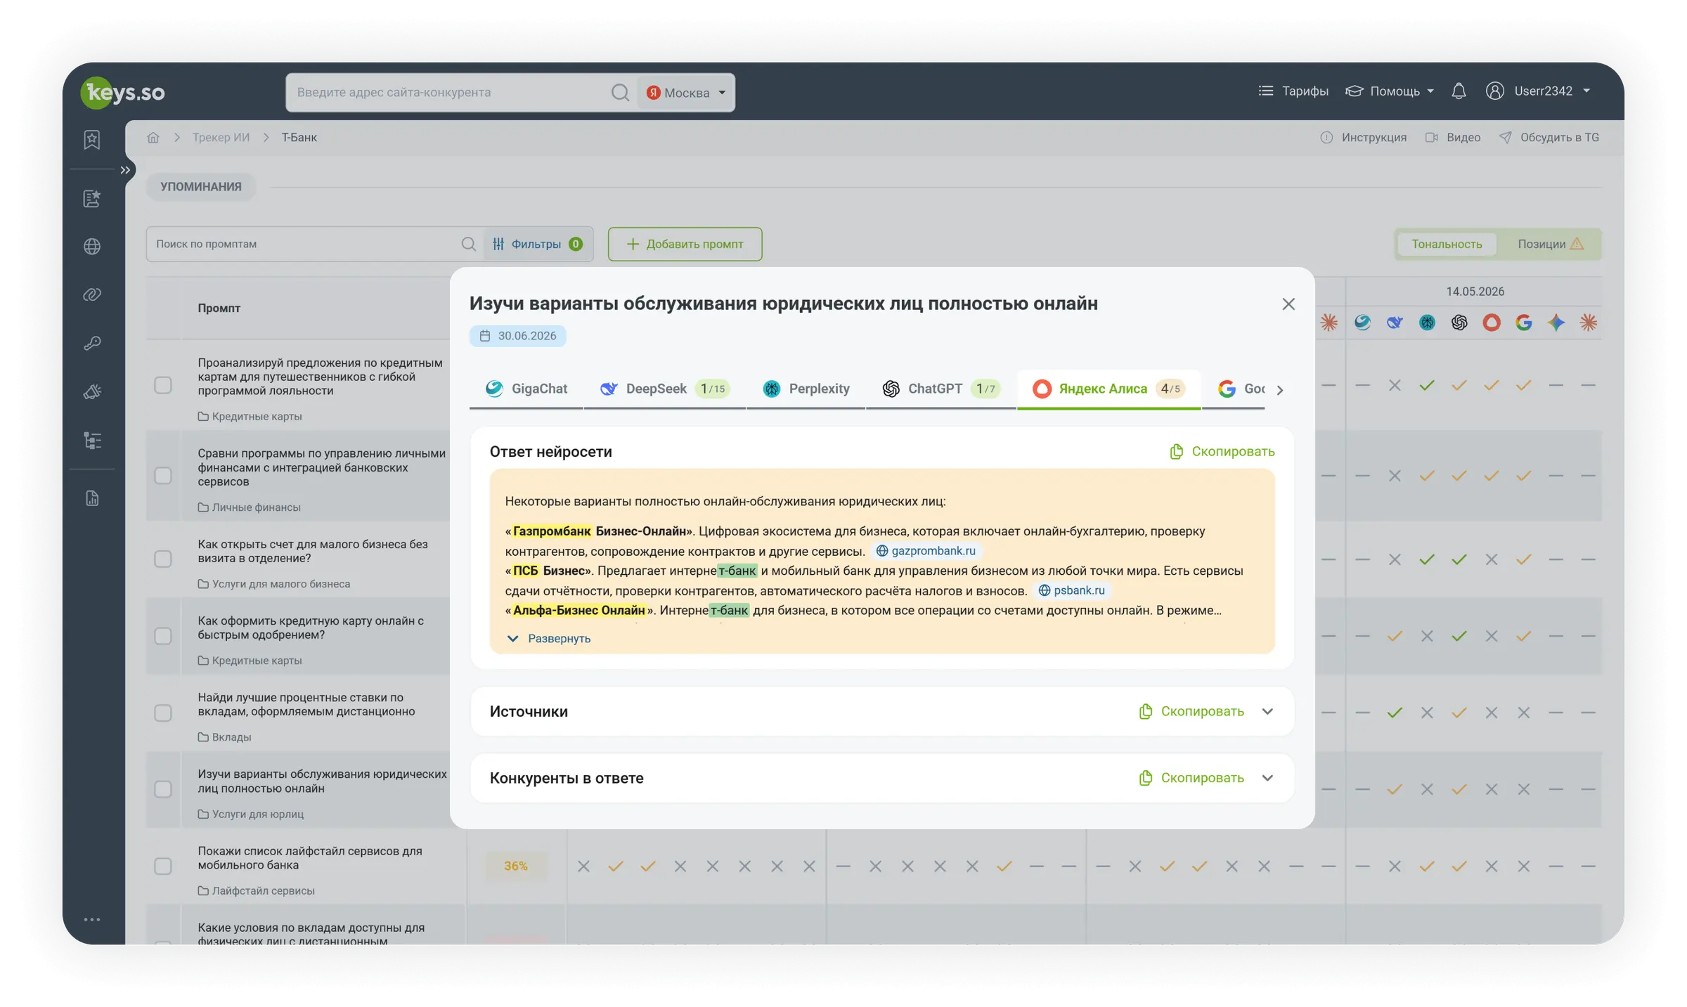
Task: Expand the Источники section
Action: (1267, 711)
